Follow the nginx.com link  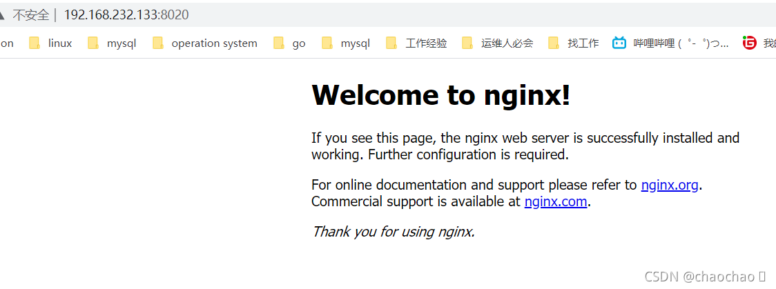(x=556, y=201)
